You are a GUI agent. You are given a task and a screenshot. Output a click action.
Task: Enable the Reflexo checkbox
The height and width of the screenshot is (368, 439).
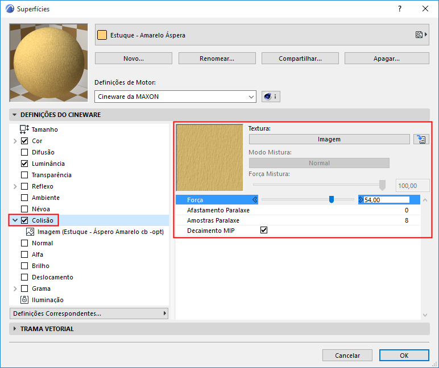coord(24,186)
